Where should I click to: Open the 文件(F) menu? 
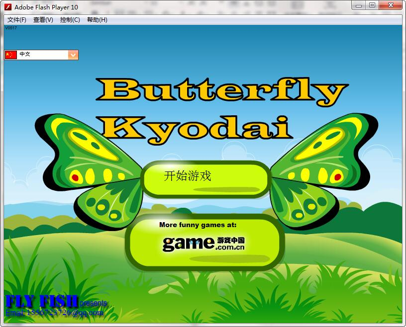tap(17, 20)
